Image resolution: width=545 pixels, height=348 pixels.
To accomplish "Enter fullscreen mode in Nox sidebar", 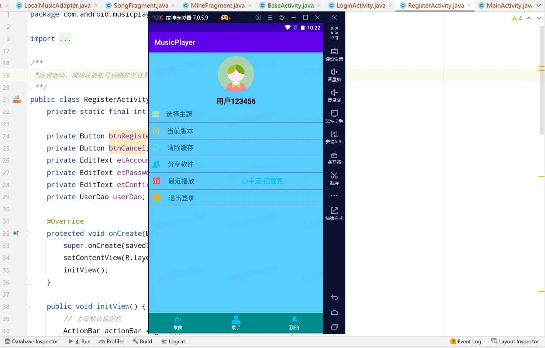I will pyautogui.click(x=334, y=33).
